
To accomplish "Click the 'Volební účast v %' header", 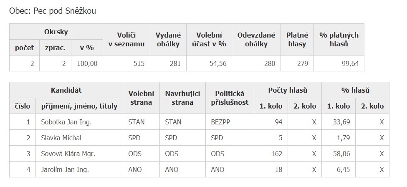I will click(x=209, y=40).
